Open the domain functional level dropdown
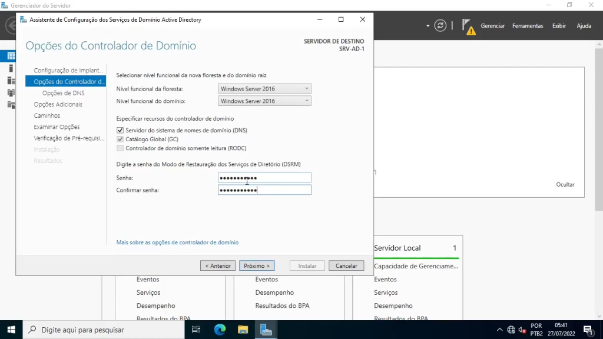Screen dimensions: 603x339 [x=264, y=101]
